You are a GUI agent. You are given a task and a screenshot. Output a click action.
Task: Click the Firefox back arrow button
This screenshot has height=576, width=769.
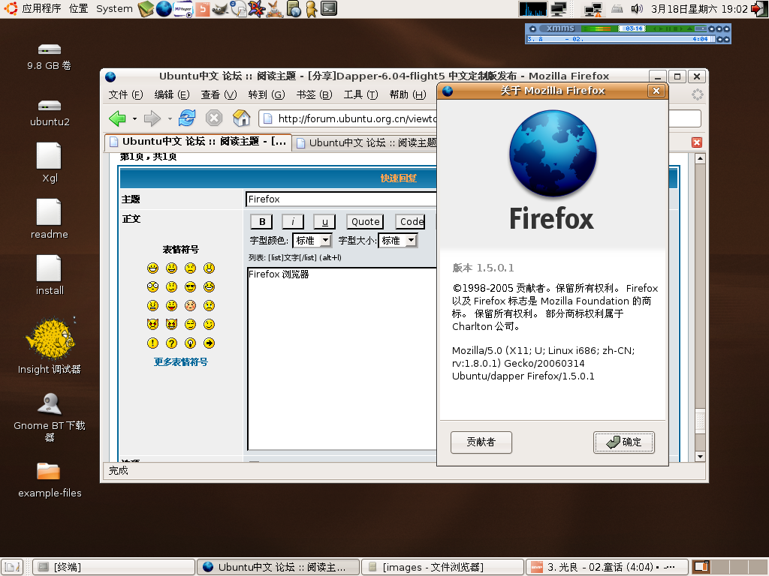(x=118, y=118)
